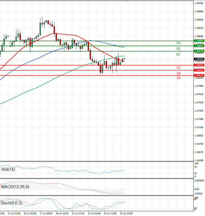The width and height of the screenshot is (205, 216).
Task: Click the 18 Jul 16:00 time label
Action: tap(62, 213)
